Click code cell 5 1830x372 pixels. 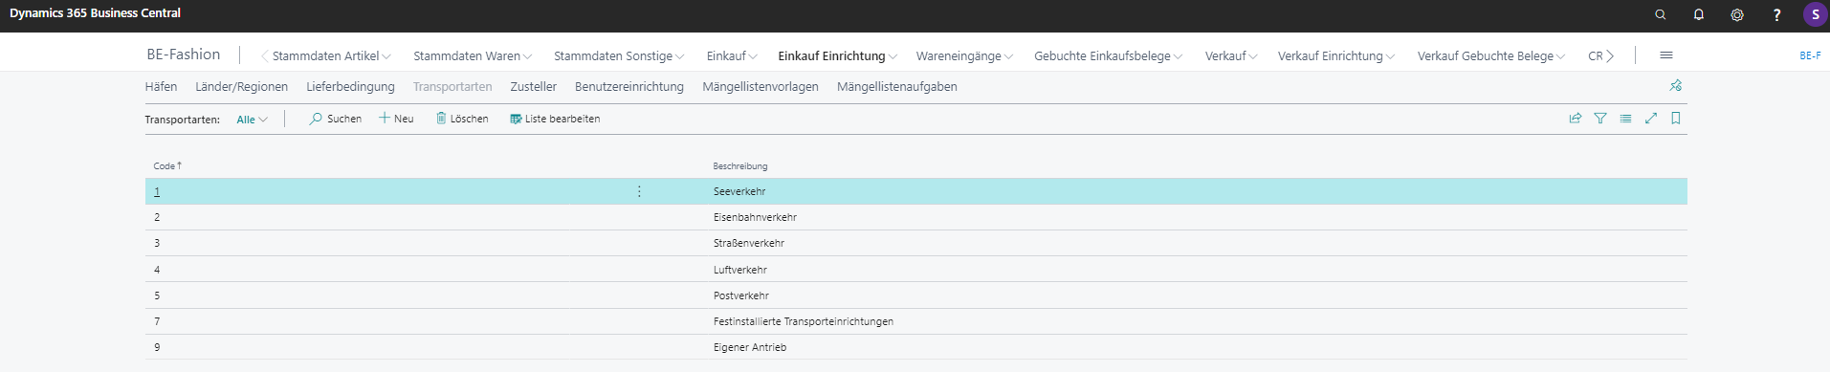(x=157, y=295)
